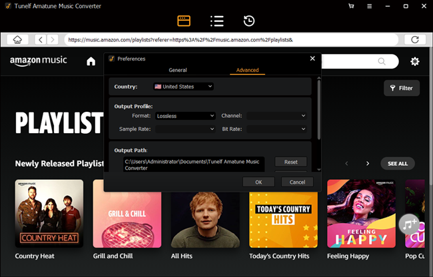This screenshot has width=433, height=277.
Task: Close the Preferences dialog
Action: [x=312, y=59]
